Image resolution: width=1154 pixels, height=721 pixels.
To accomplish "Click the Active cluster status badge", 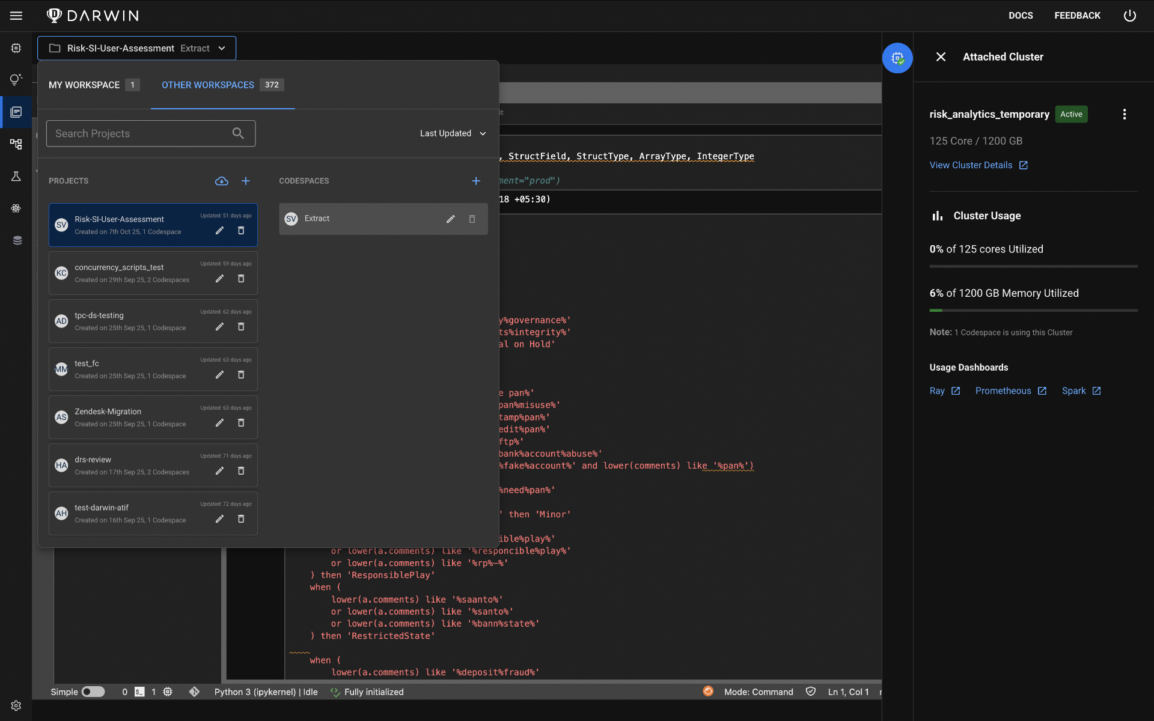I will (x=1071, y=114).
